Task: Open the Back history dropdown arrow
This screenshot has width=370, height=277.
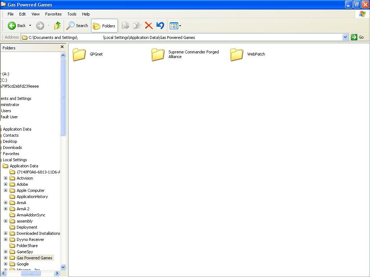Action: coord(30,26)
